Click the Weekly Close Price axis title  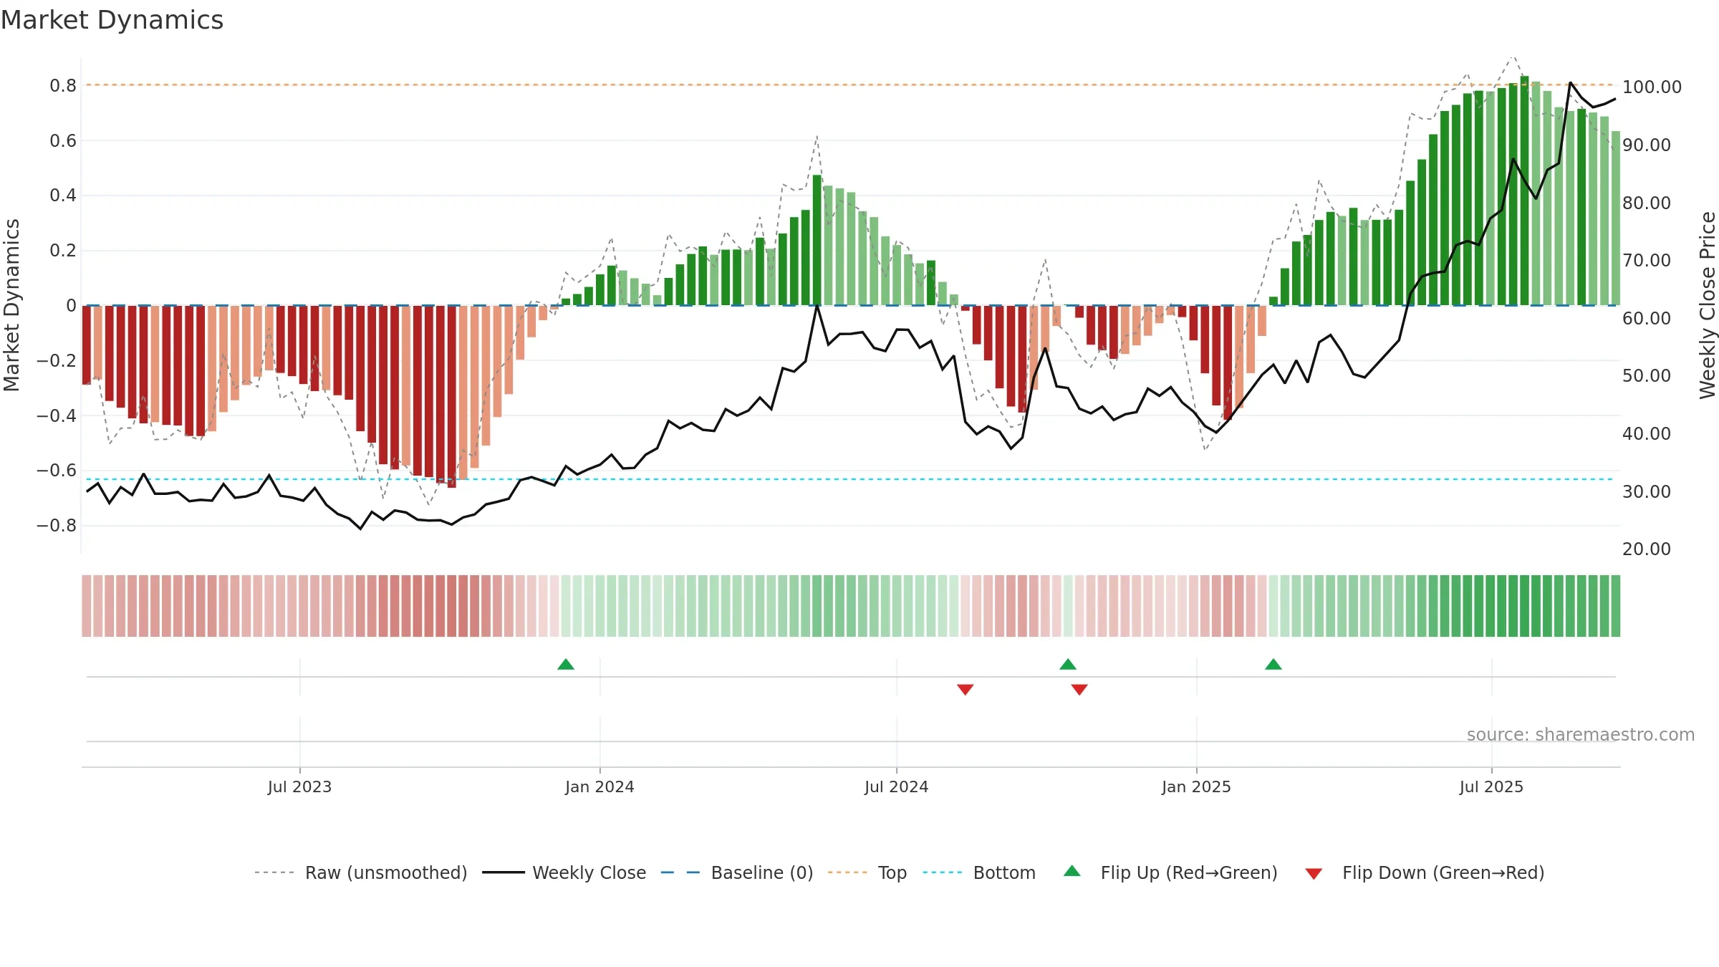(1708, 305)
